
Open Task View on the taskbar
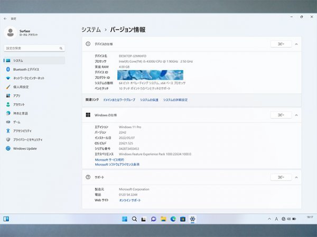(x=144, y=219)
